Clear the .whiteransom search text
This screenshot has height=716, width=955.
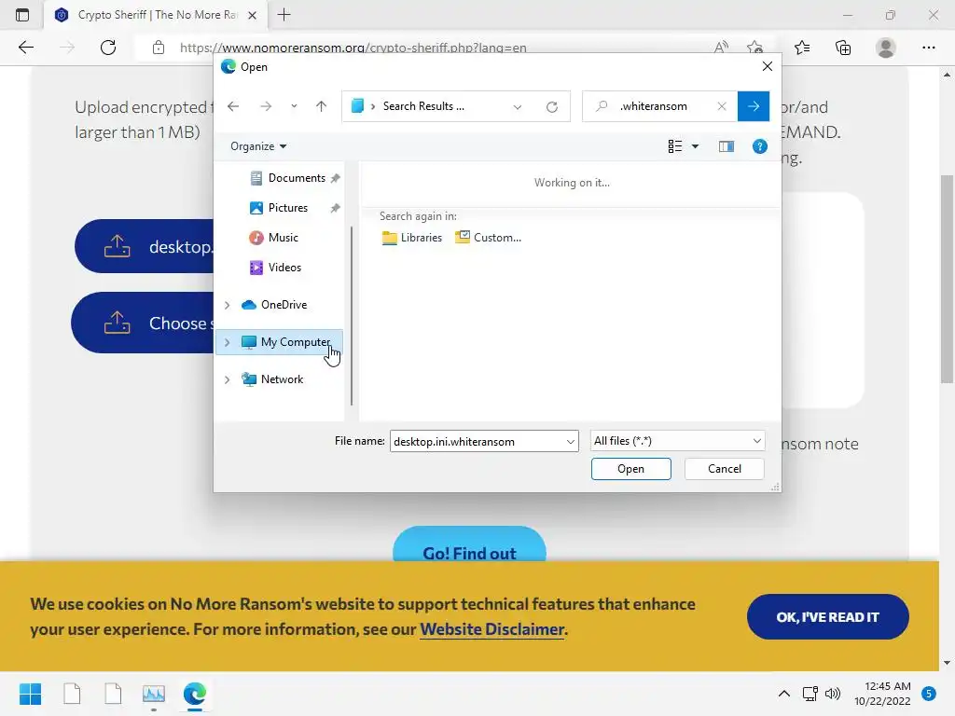[x=722, y=106]
